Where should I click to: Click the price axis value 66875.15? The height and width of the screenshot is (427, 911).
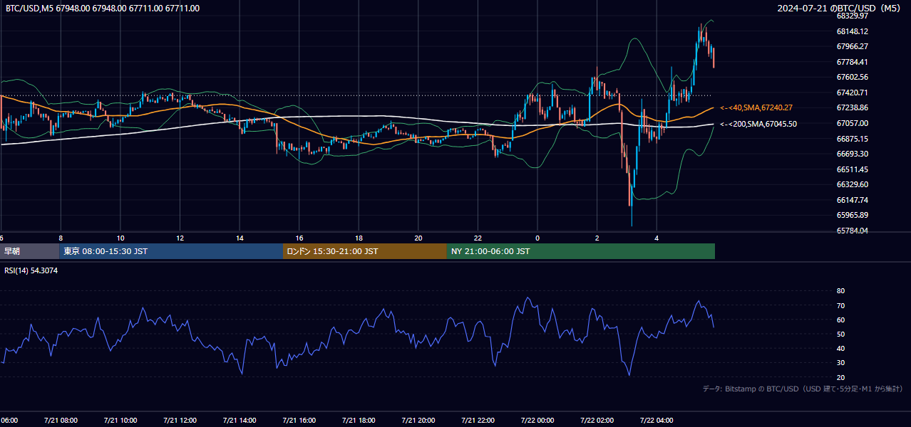pos(853,139)
